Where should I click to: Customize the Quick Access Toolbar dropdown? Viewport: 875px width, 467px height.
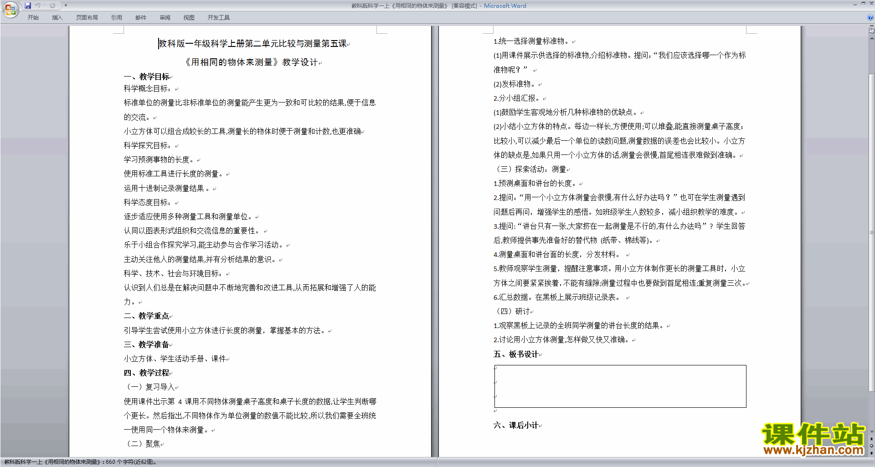[x=66, y=5]
